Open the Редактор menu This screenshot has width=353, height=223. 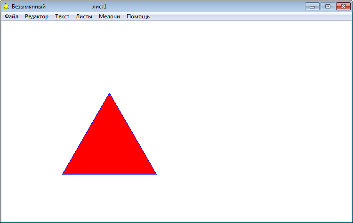(x=37, y=16)
